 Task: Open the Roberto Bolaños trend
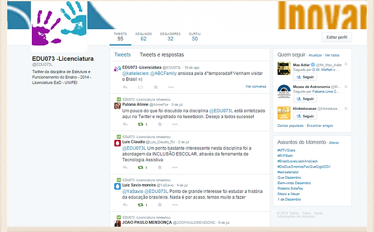(290, 188)
